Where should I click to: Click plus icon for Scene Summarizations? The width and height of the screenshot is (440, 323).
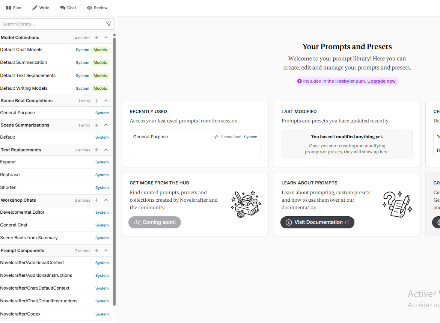coord(97,125)
